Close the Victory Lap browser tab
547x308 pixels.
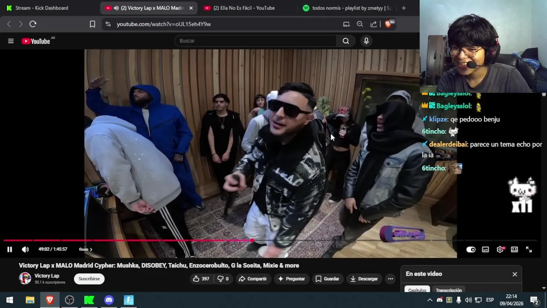[x=191, y=8]
